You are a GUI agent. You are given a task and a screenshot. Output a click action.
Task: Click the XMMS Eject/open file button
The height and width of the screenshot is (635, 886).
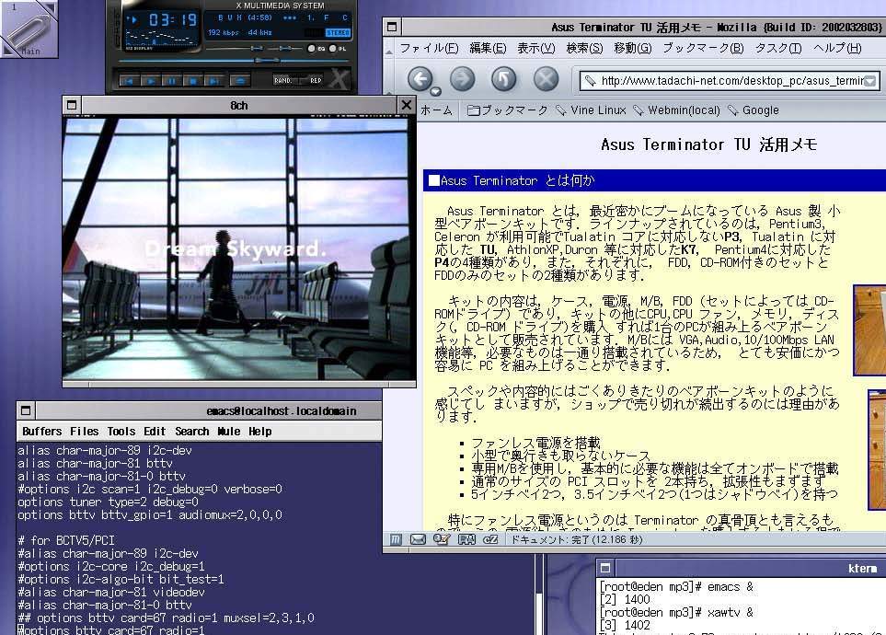tap(240, 81)
